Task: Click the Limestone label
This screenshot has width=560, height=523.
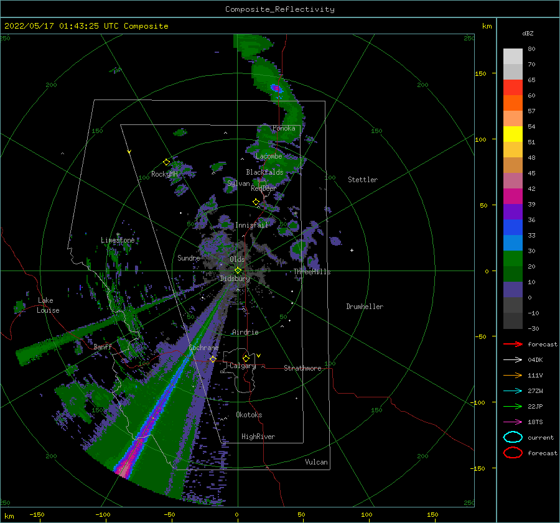Action: (x=118, y=240)
